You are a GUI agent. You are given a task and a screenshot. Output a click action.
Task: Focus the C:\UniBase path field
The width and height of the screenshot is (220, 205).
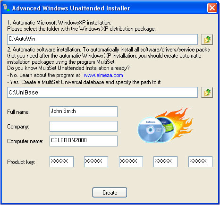pos(102,92)
